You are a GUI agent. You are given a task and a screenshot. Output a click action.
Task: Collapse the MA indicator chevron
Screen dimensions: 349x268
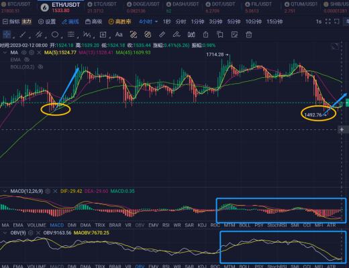tap(5, 52)
